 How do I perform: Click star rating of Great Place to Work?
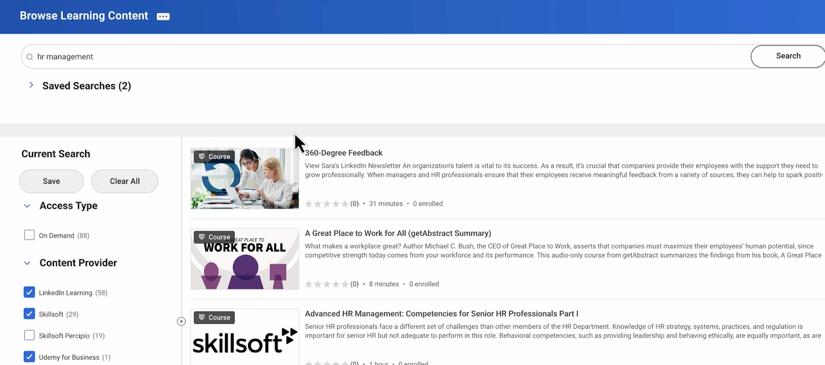coord(326,284)
